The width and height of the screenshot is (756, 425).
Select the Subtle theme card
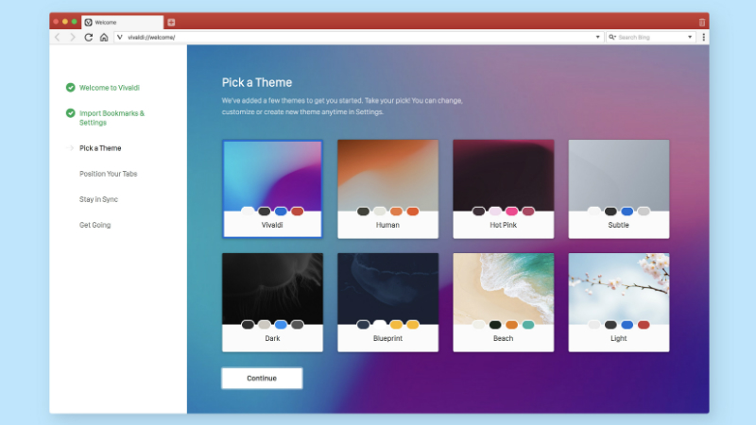[x=619, y=189]
